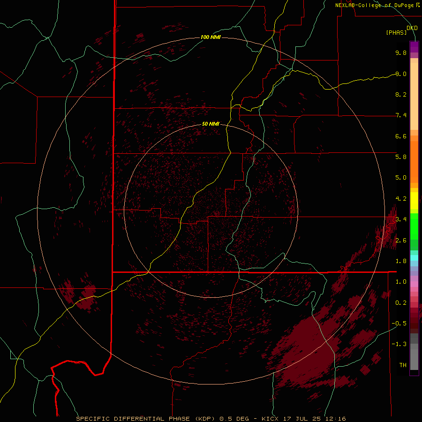Screen dimensions: 422x422
Task: Click the 5.8 value on the color scale
Action: [401, 157]
